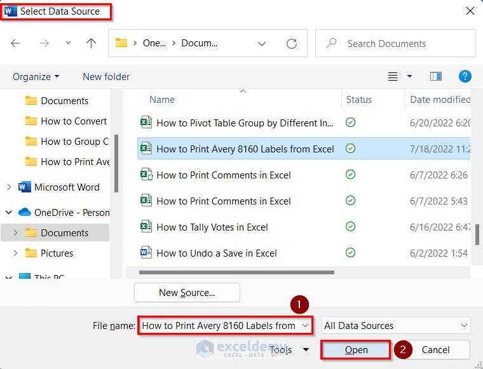Image resolution: width=483 pixels, height=369 pixels.
Task: Expand the address path history dropdown
Action: pyautogui.click(x=262, y=43)
